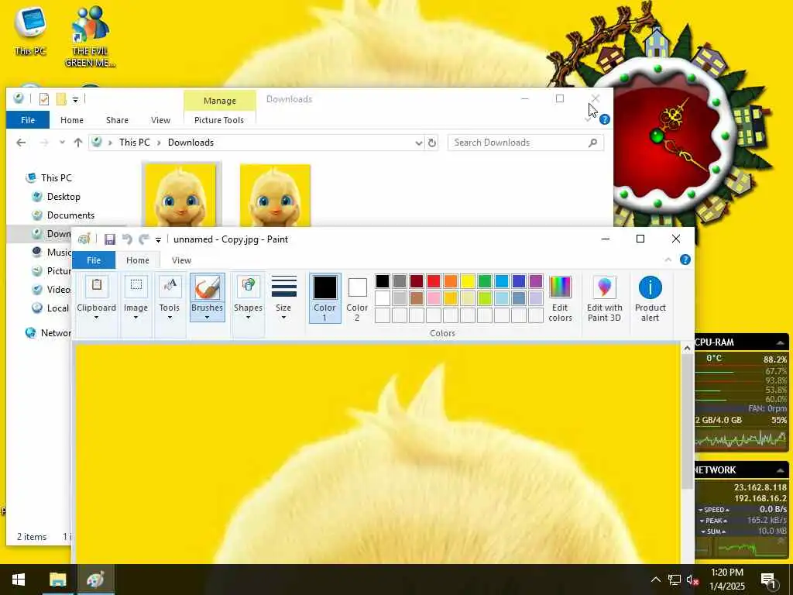Pick the black color swatch
The height and width of the screenshot is (595, 793).
(x=383, y=280)
